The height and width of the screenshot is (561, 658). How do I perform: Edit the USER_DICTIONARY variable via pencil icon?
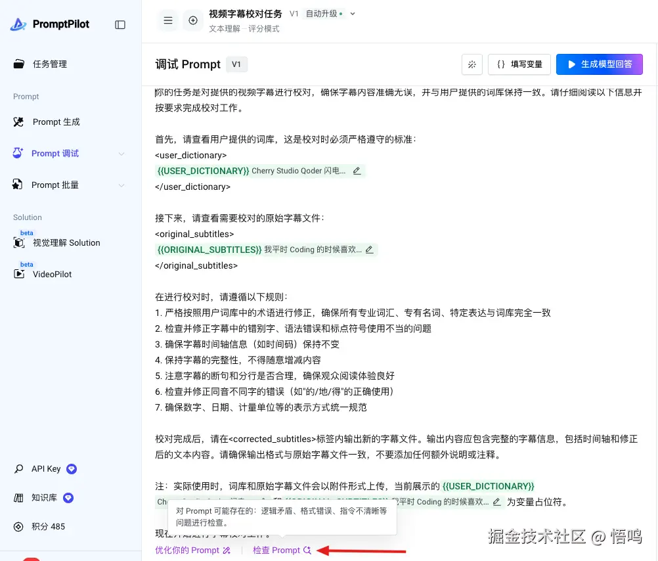[357, 171]
